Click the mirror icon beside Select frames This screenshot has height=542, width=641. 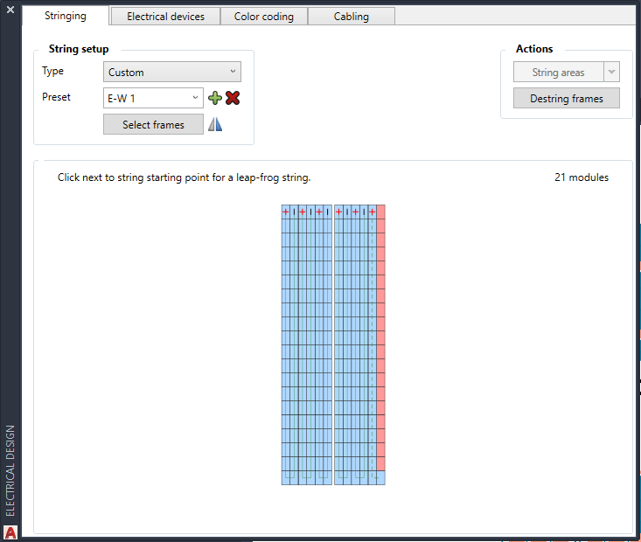[215, 125]
